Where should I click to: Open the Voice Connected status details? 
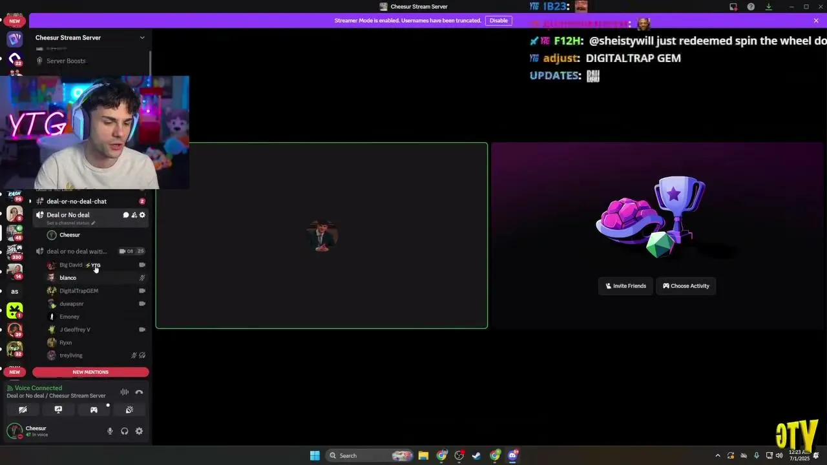click(x=38, y=388)
